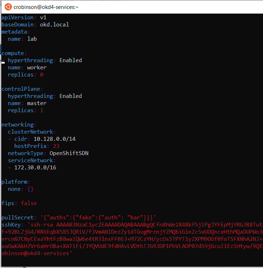Click the cidr value '10.128.0.0/14'

[55, 139]
